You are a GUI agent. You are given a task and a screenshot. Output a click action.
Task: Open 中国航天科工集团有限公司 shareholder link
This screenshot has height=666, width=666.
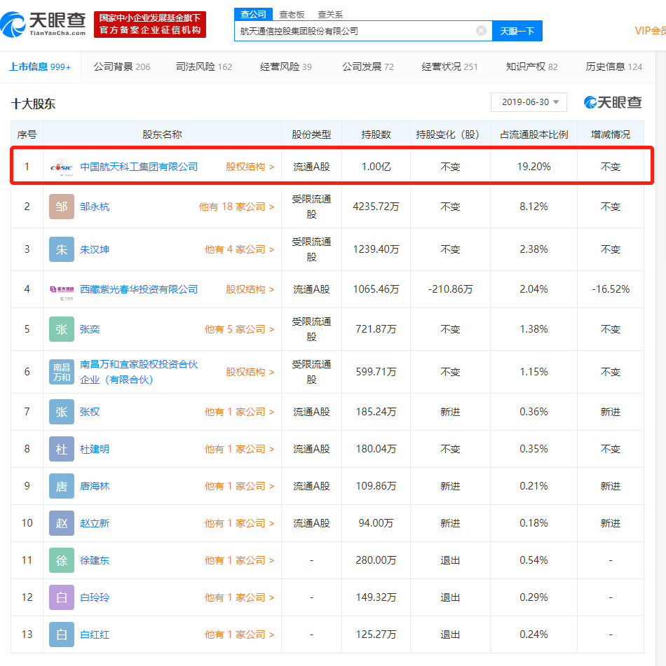pyautogui.click(x=139, y=167)
